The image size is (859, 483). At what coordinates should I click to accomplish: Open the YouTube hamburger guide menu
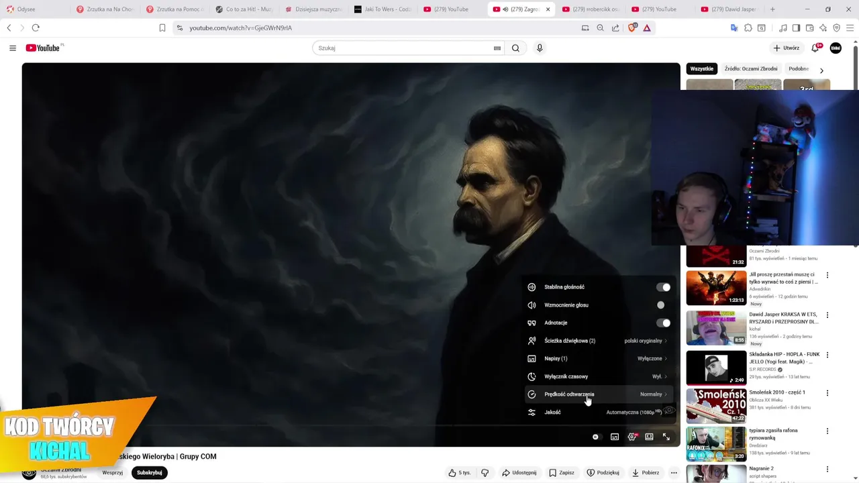coord(12,48)
